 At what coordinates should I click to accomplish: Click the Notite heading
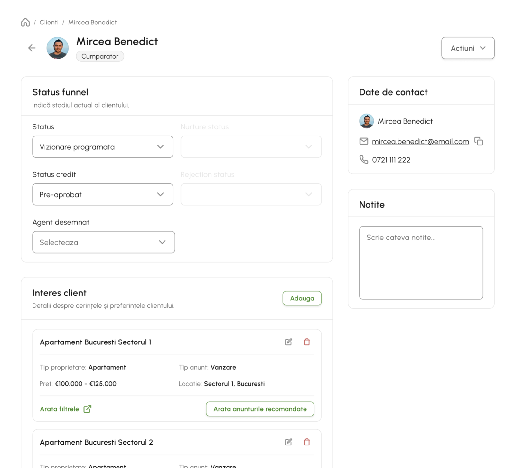372,205
